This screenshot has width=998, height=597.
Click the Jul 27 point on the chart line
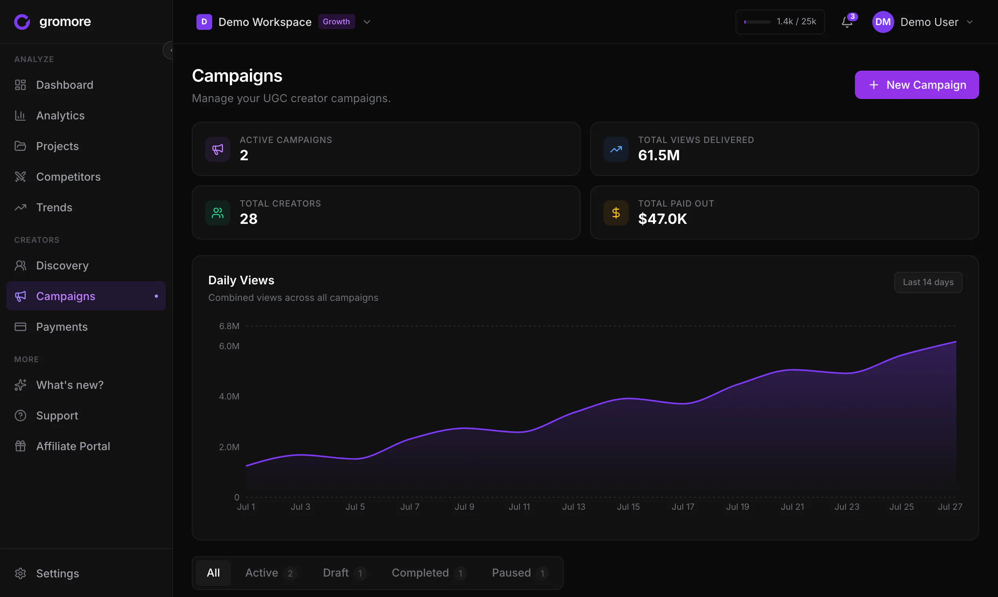tap(955, 342)
